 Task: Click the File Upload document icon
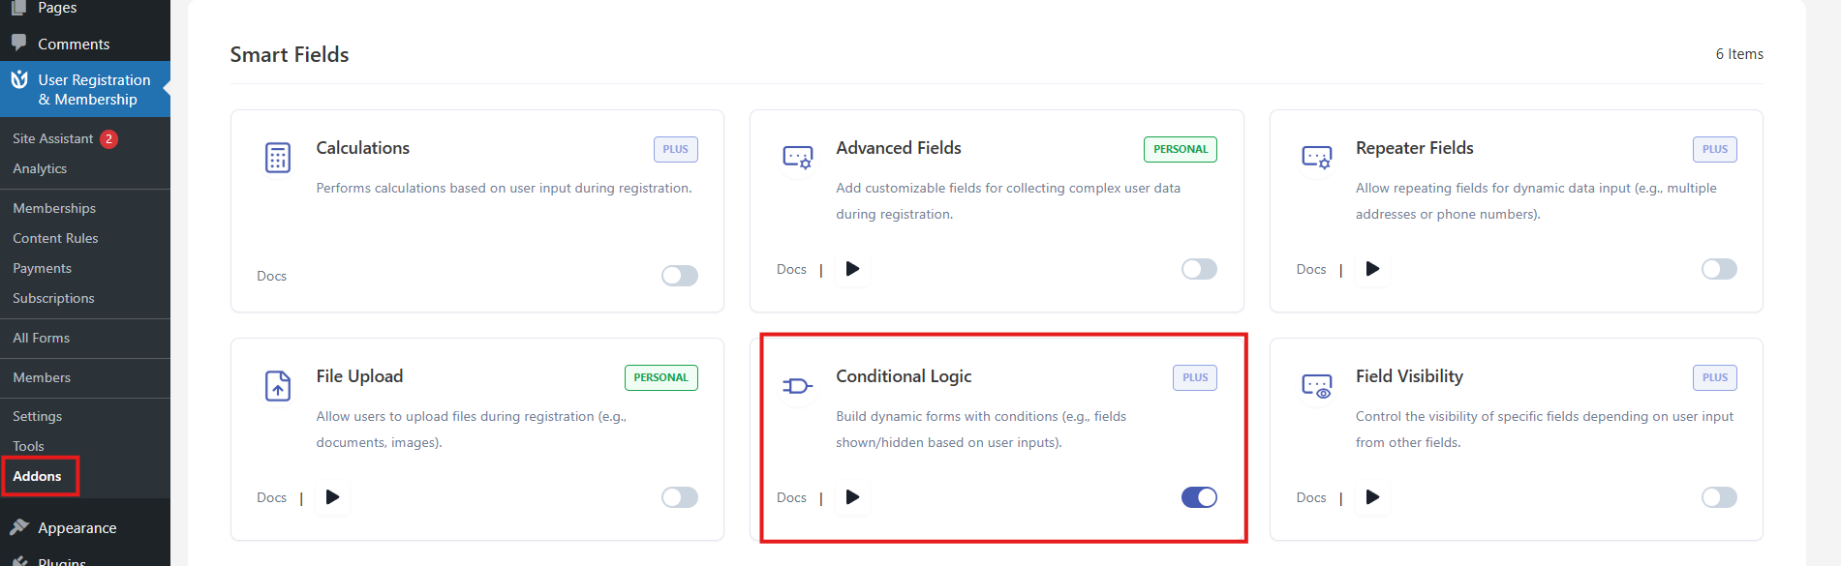(x=278, y=385)
